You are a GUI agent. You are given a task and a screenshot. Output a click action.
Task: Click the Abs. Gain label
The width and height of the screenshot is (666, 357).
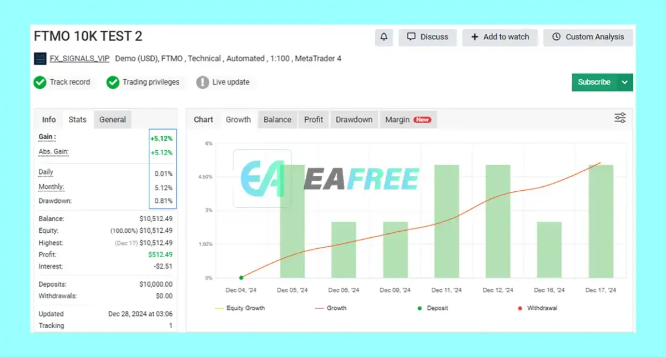pyautogui.click(x=53, y=152)
